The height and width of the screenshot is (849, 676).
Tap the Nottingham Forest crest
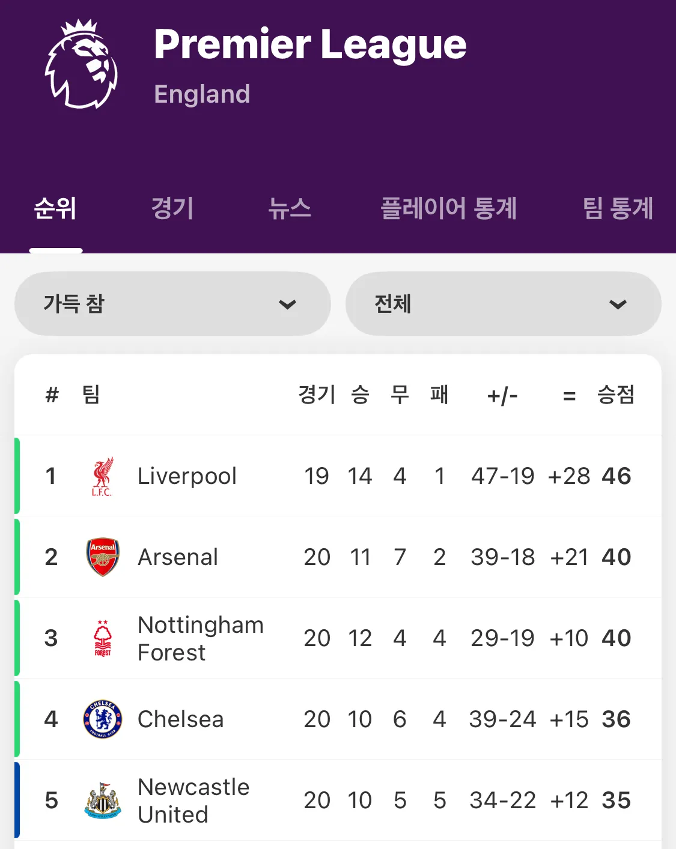[103, 638]
